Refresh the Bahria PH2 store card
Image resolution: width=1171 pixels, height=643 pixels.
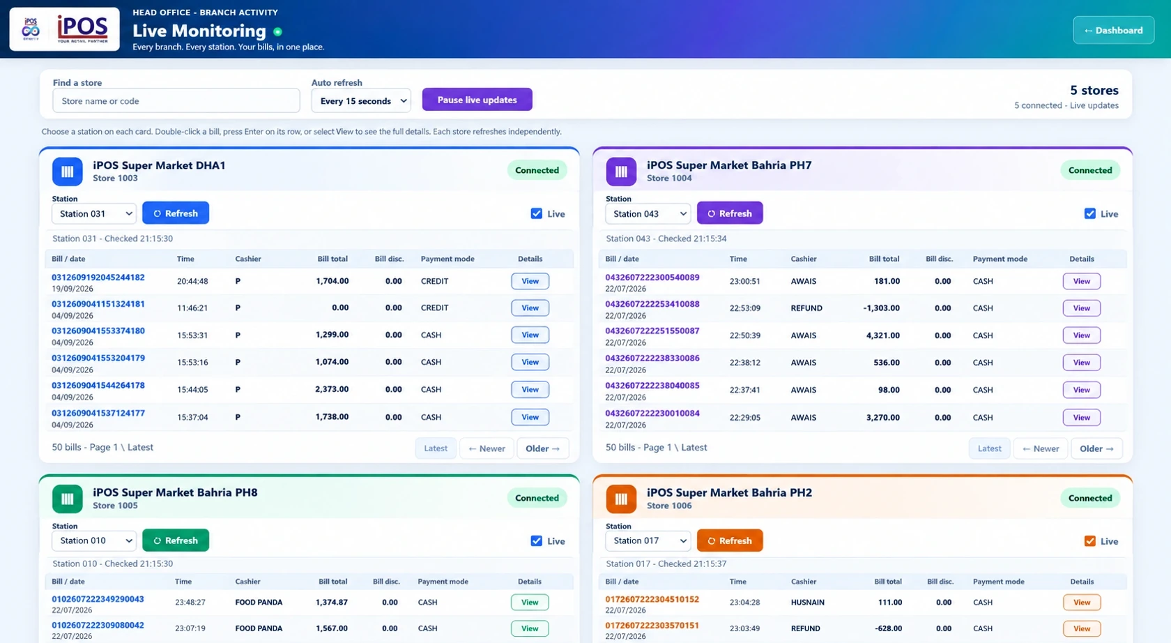pyautogui.click(x=729, y=540)
